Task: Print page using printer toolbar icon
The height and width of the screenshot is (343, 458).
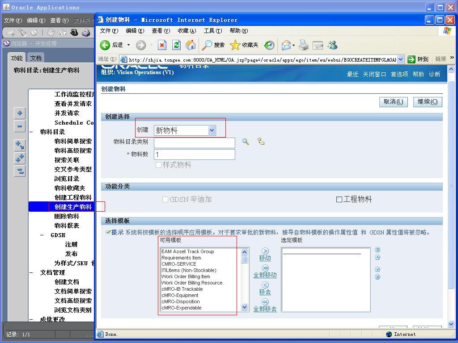Action: pos(304,45)
